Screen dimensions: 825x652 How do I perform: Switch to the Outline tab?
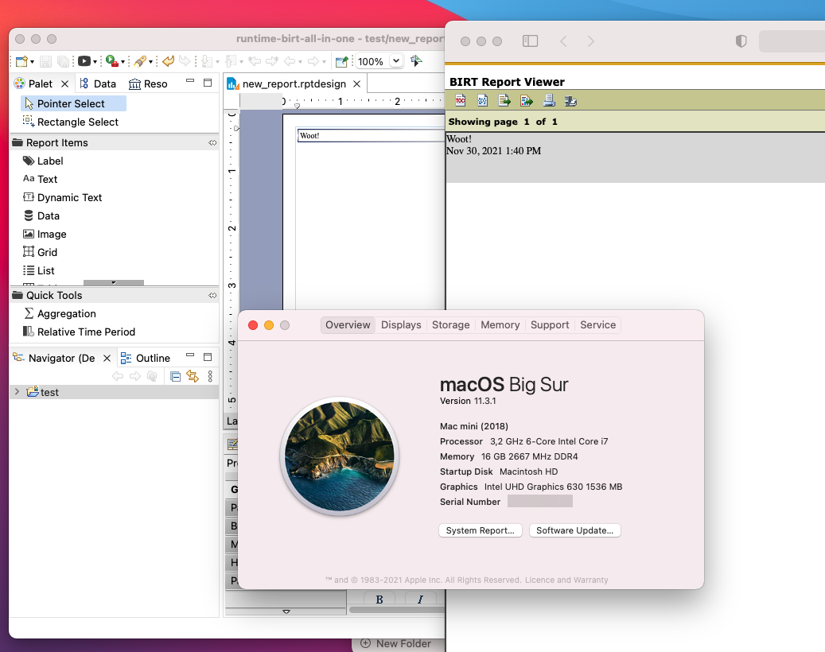pyautogui.click(x=154, y=358)
